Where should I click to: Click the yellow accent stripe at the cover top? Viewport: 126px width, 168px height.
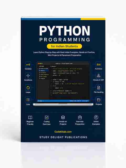[93, 19]
